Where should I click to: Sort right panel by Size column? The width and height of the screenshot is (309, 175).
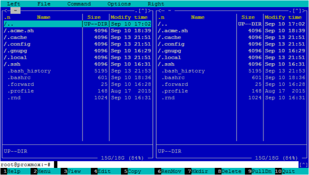click(x=248, y=17)
